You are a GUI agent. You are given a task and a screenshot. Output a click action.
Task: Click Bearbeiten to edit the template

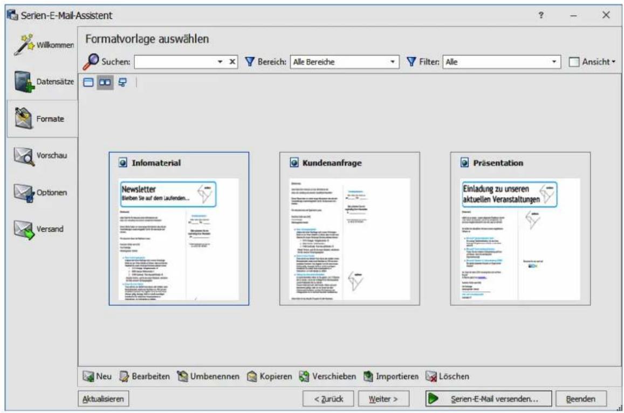[145, 376]
